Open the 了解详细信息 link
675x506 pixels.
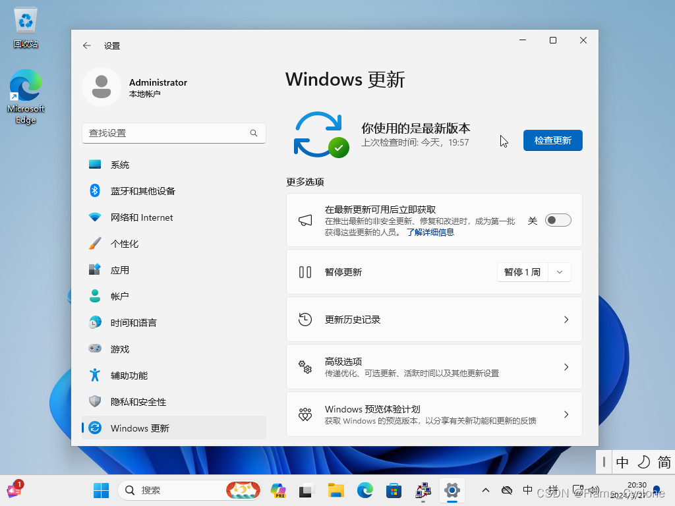point(430,233)
